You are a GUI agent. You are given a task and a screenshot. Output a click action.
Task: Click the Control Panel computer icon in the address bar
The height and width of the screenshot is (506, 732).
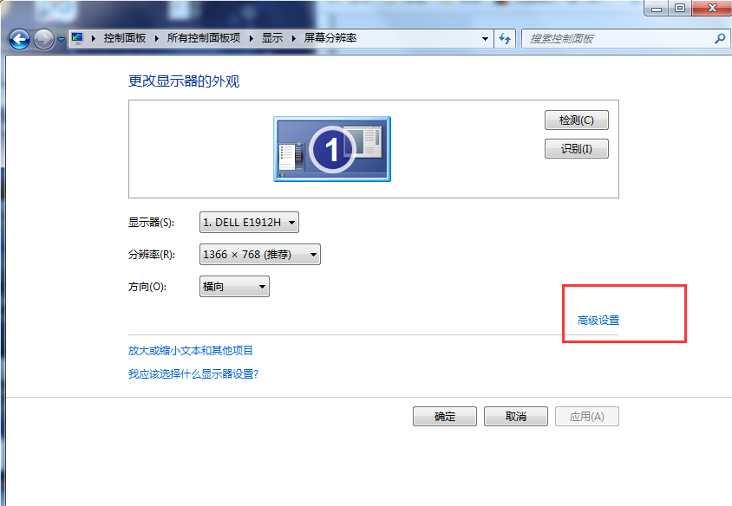pos(77,38)
